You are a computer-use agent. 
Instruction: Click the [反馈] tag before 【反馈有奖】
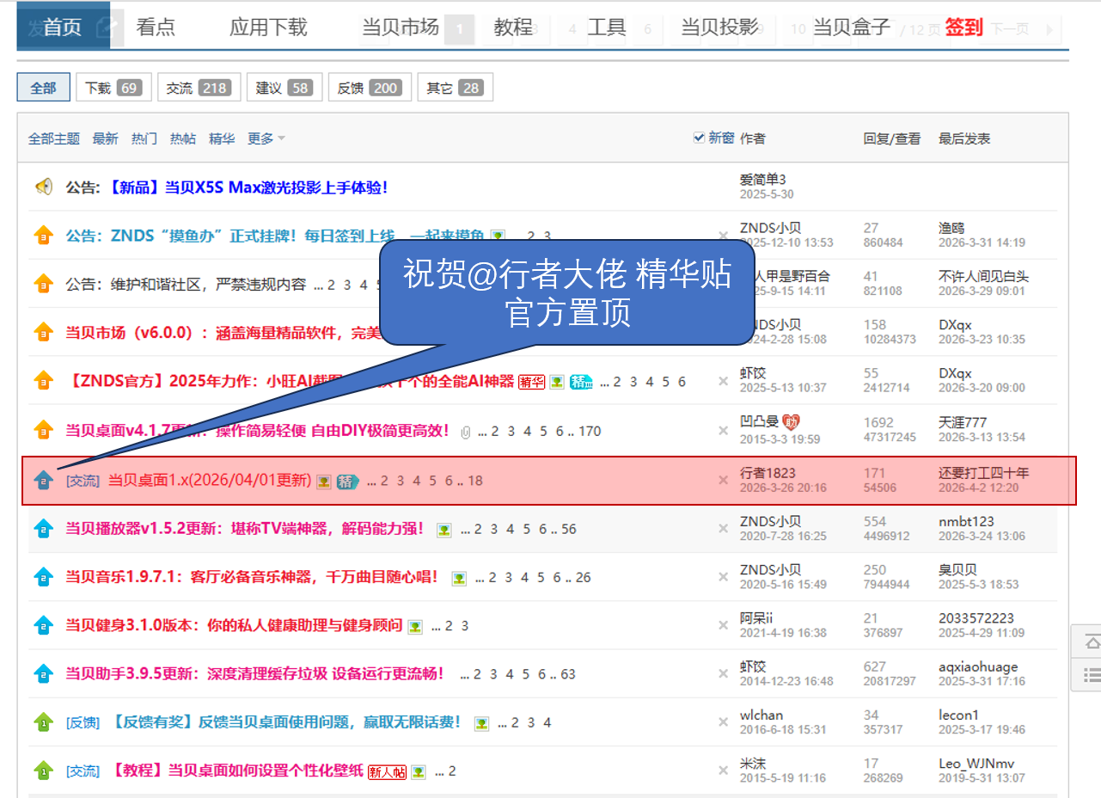pyautogui.click(x=83, y=722)
